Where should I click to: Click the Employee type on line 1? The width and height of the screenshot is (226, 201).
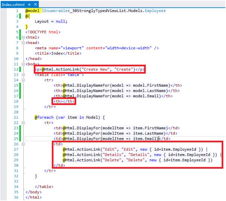coord(154,11)
